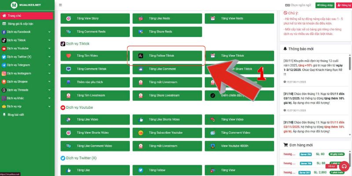Expand Dịch vụ Instagram chevron
This screenshot has height=176, width=352.
[49, 73]
